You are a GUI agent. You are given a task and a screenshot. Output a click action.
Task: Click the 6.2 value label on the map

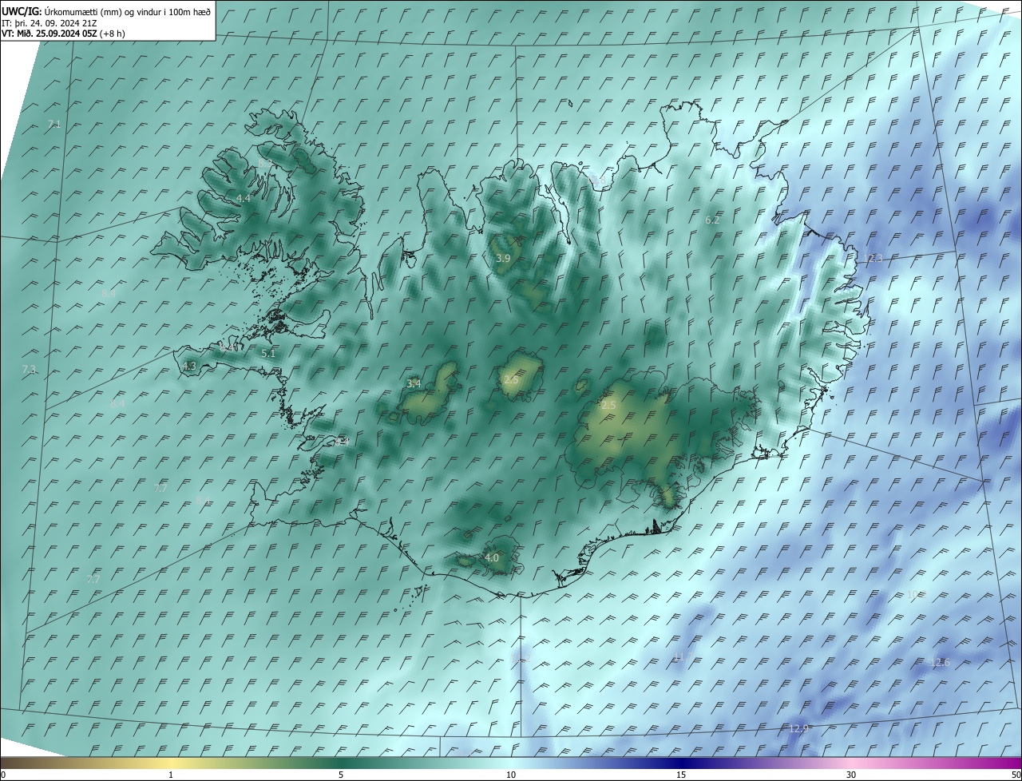(712, 220)
